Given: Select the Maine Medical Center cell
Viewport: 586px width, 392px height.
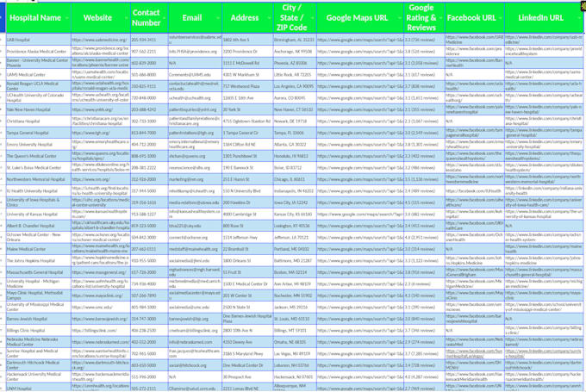Looking at the screenshot, I should click(38, 249).
